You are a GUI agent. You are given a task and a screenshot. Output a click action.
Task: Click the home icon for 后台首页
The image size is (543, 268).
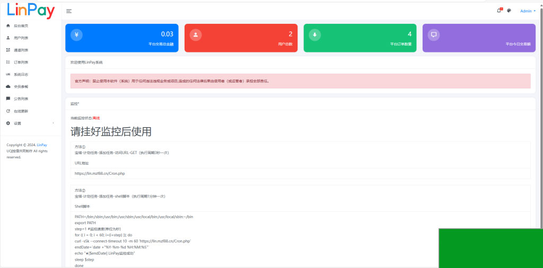8,26
